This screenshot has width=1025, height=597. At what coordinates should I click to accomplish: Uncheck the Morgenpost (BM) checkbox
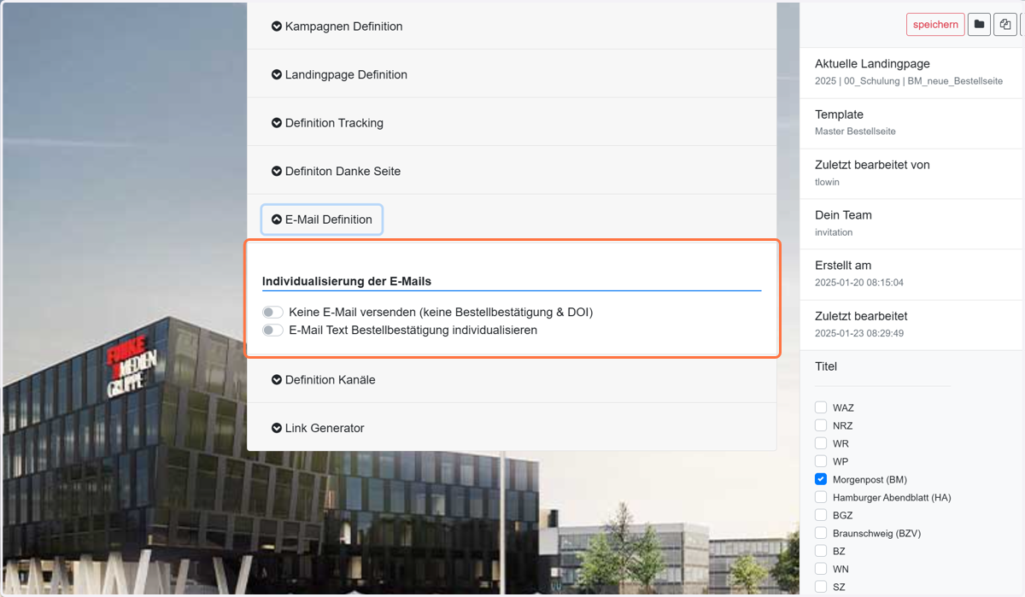tap(821, 479)
